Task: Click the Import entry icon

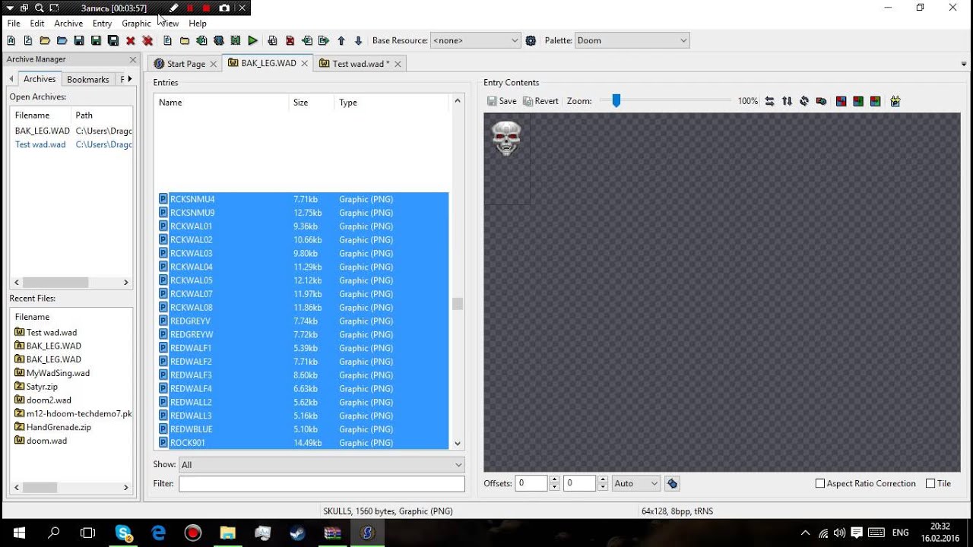Action: tap(306, 40)
